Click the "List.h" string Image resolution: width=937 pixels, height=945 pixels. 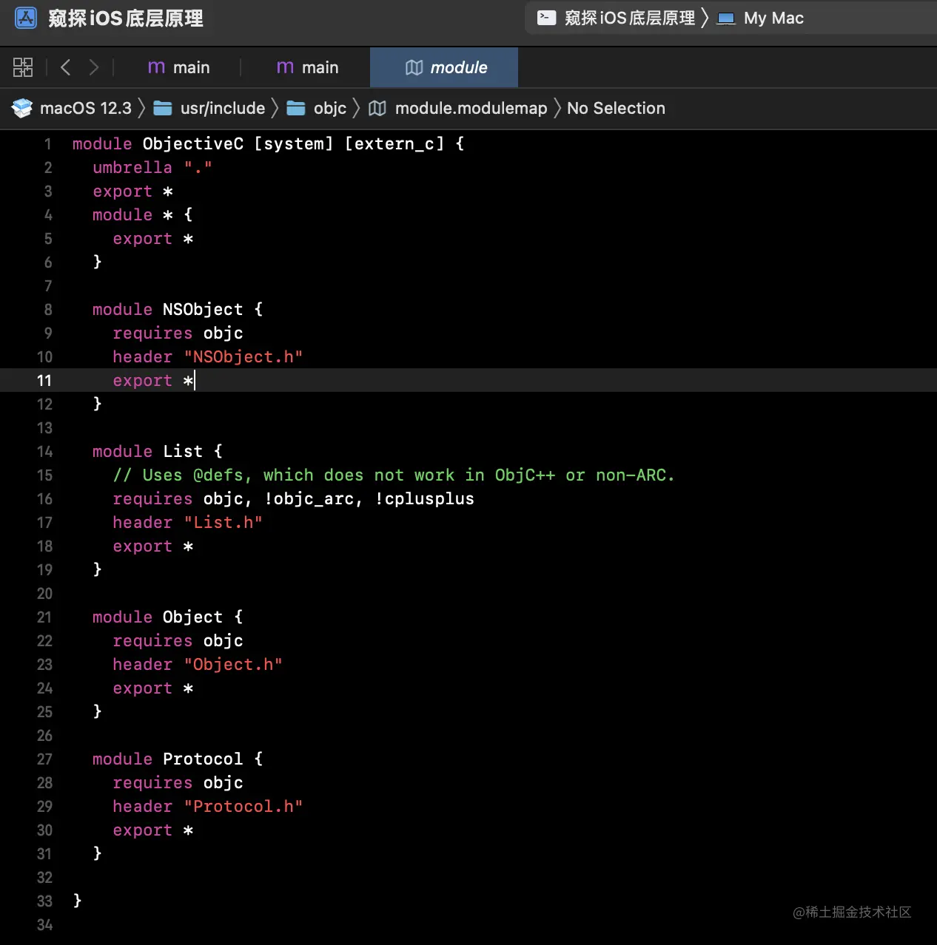pyautogui.click(x=223, y=523)
